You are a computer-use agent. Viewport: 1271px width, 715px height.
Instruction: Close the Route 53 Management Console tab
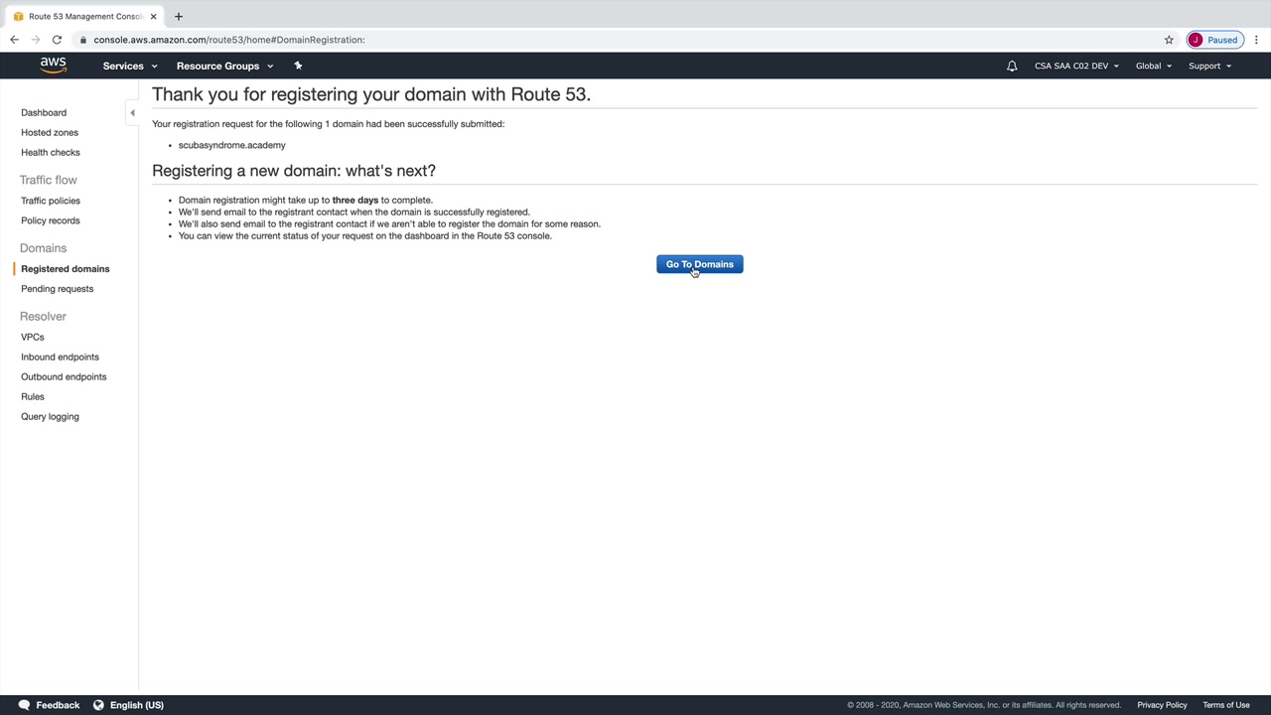click(153, 17)
